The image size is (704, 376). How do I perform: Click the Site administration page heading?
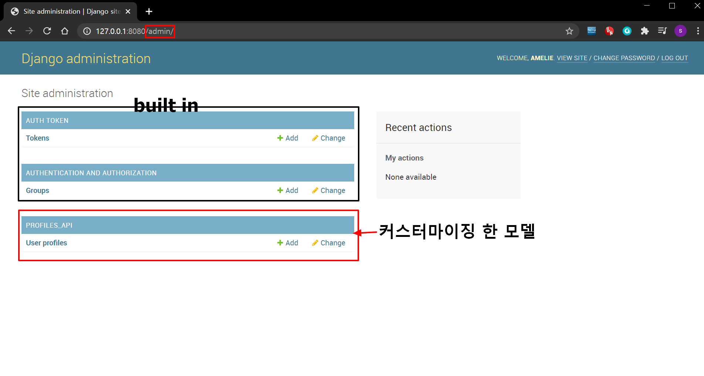(67, 93)
